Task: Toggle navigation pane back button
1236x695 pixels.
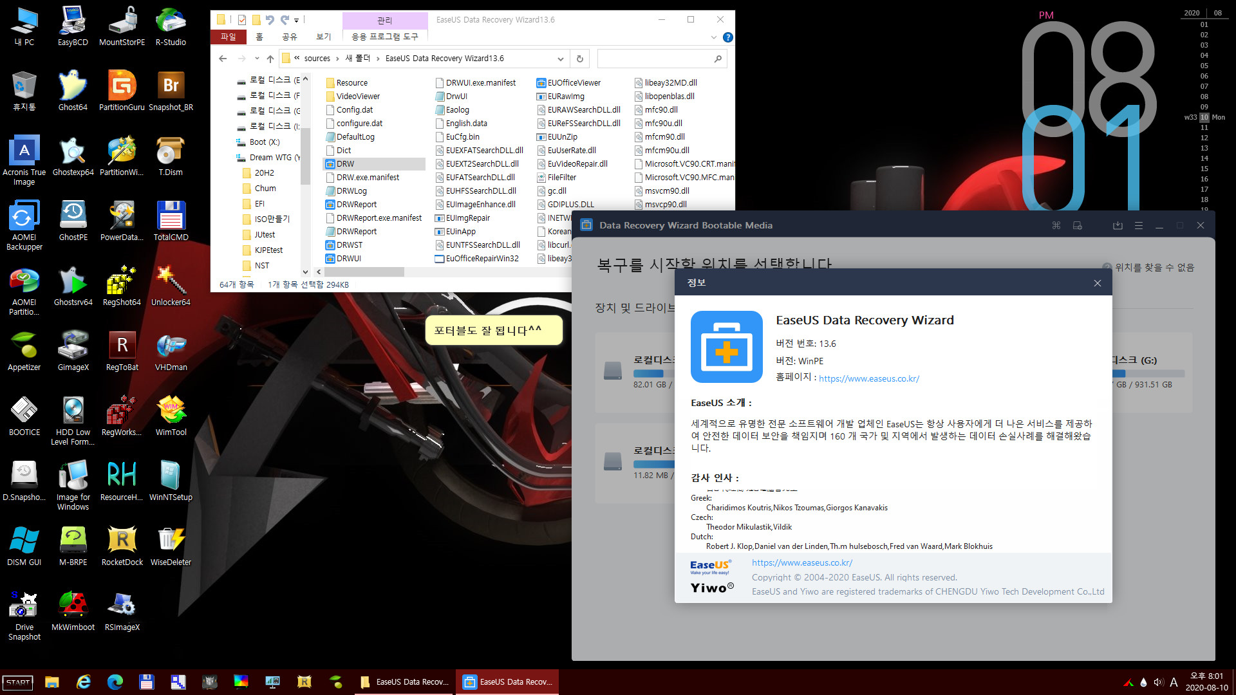Action: [223, 58]
